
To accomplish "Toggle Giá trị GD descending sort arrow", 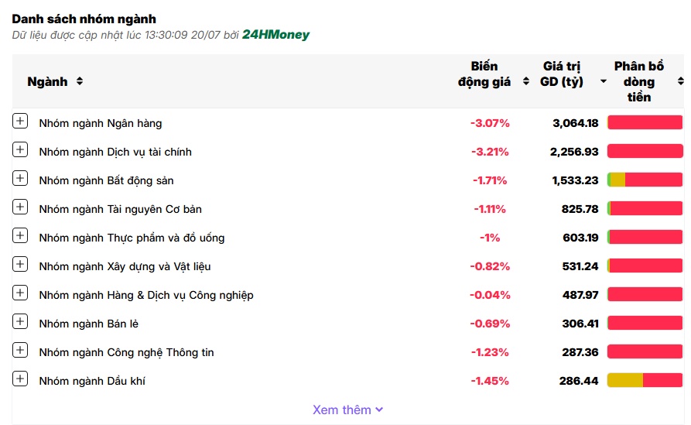I will [604, 81].
